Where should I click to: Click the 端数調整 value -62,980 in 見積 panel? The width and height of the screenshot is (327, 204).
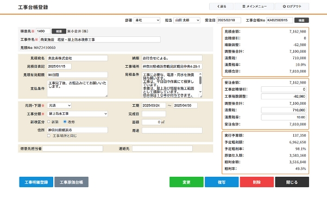pyautogui.click(x=299, y=45)
